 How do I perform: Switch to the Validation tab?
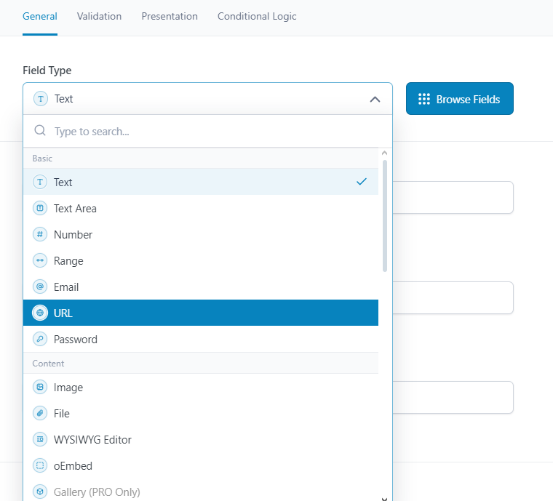tap(99, 16)
